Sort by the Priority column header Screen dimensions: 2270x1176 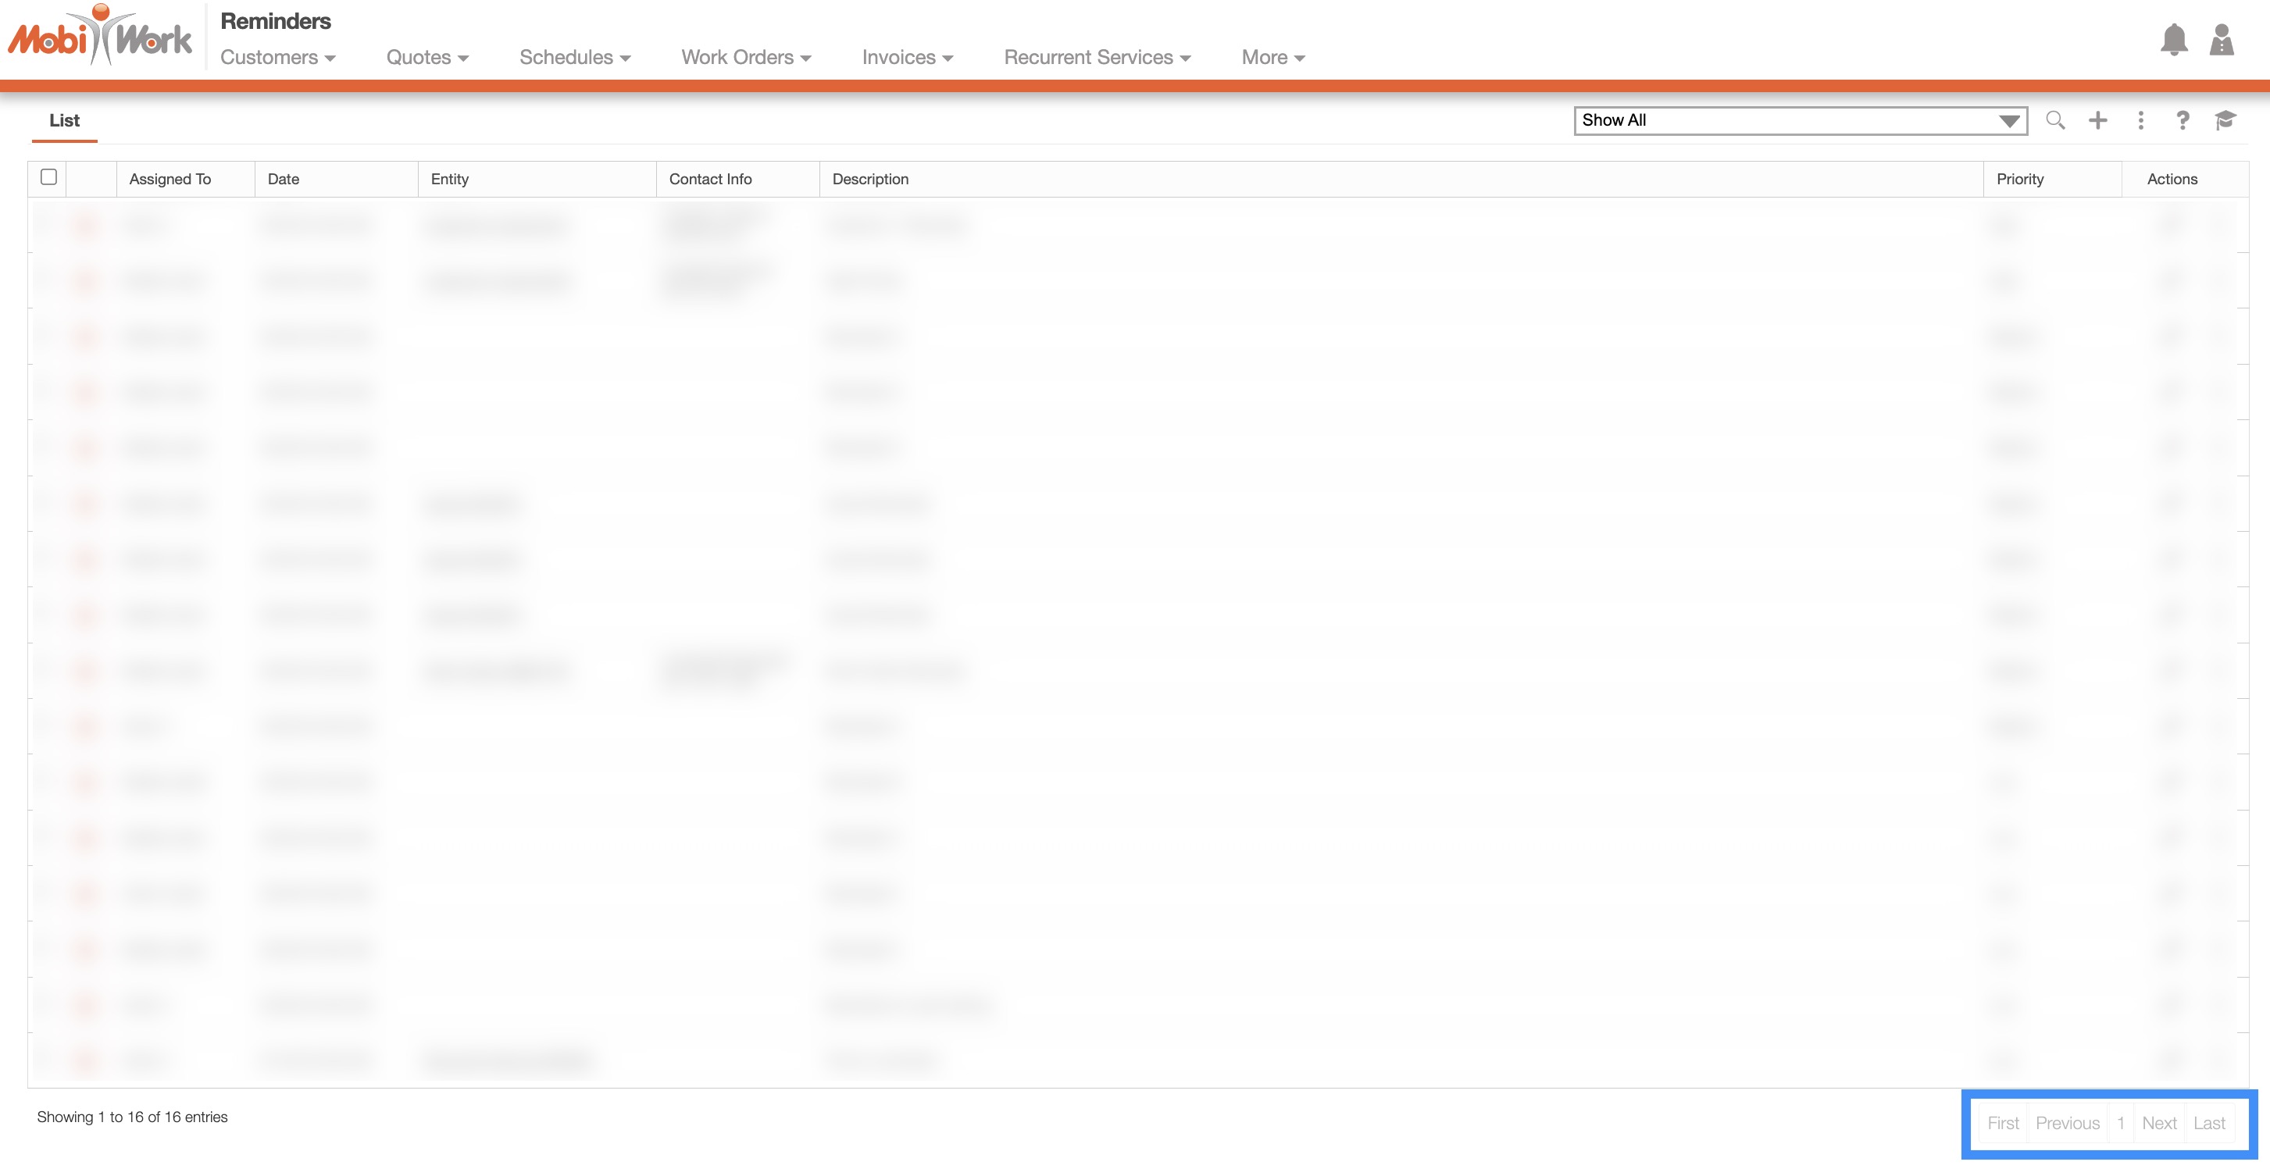pos(2020,179)
